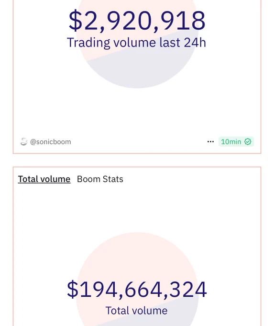Image resolution: width=274 pixels, height=326 pixels.
Task: Select the $2,920,918 counter value
Action: (x=137, y=21)
